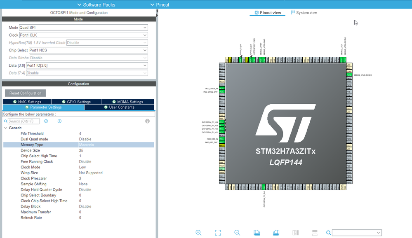Click the pin search magnifier icon
This screenshot has width=412, height=238.
click(328, 233)
